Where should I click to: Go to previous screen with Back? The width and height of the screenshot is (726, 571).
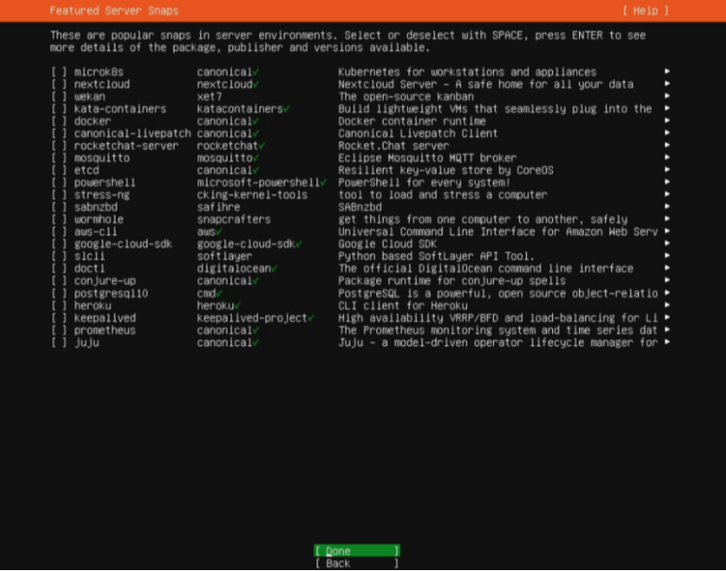(357, 564)
